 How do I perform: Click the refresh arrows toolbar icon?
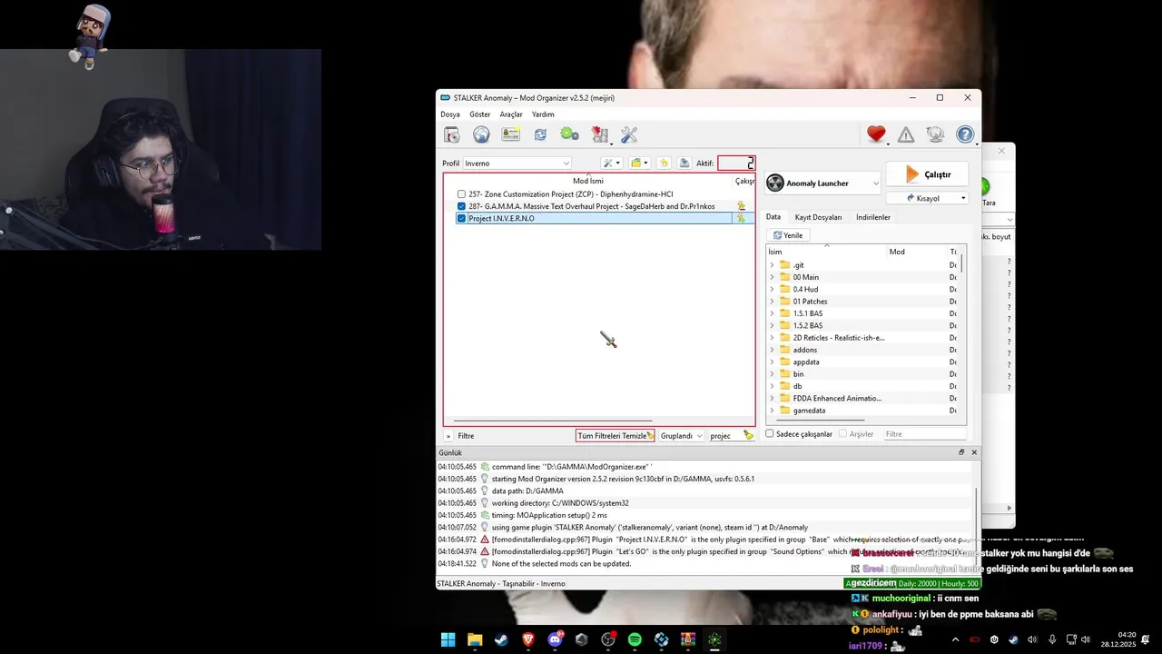[x=540, y=134]
